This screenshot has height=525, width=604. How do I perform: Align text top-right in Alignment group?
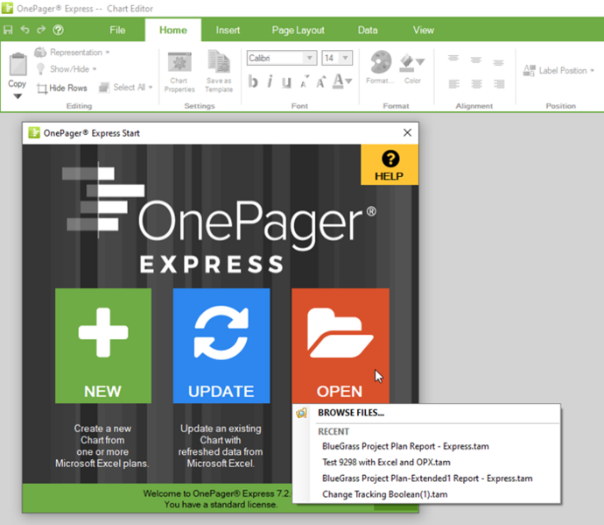498,62
